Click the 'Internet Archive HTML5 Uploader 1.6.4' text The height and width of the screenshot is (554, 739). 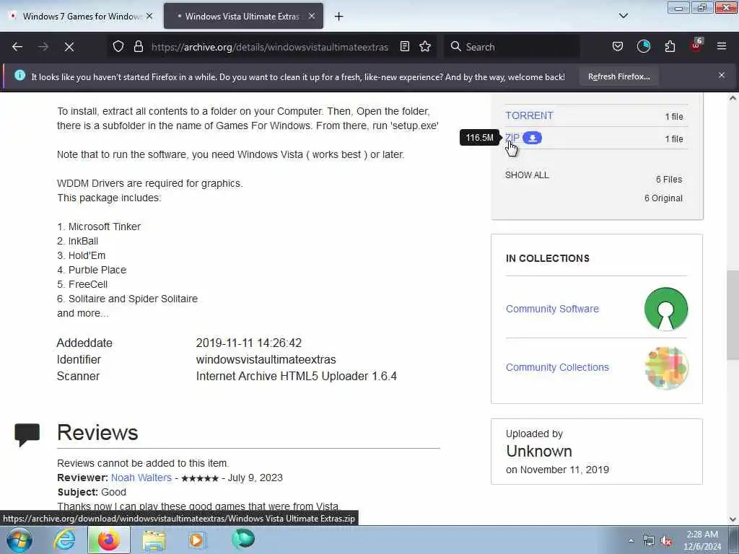[297, 376]
